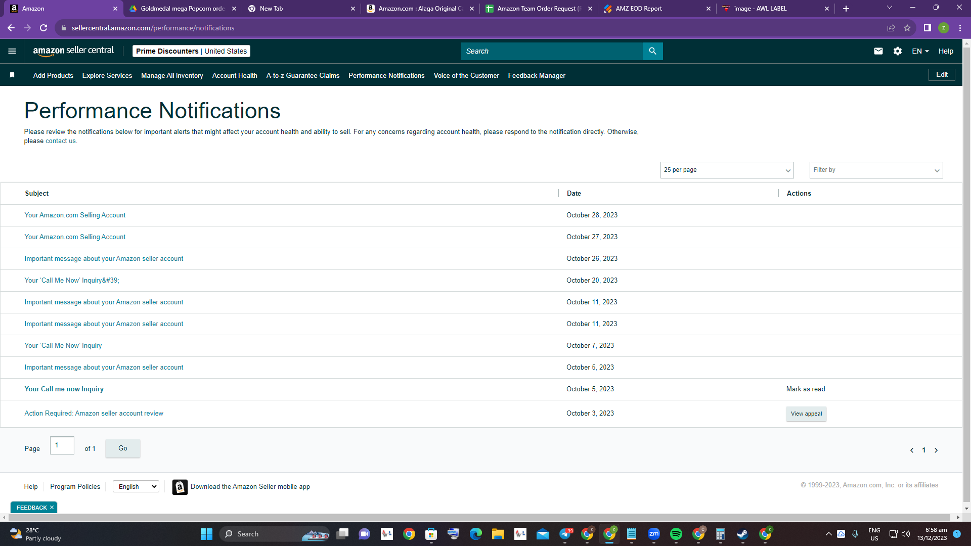The image size is (971, 546).
Task: Go to A-to-z Guarantee Claims
Action: point(303,75)
